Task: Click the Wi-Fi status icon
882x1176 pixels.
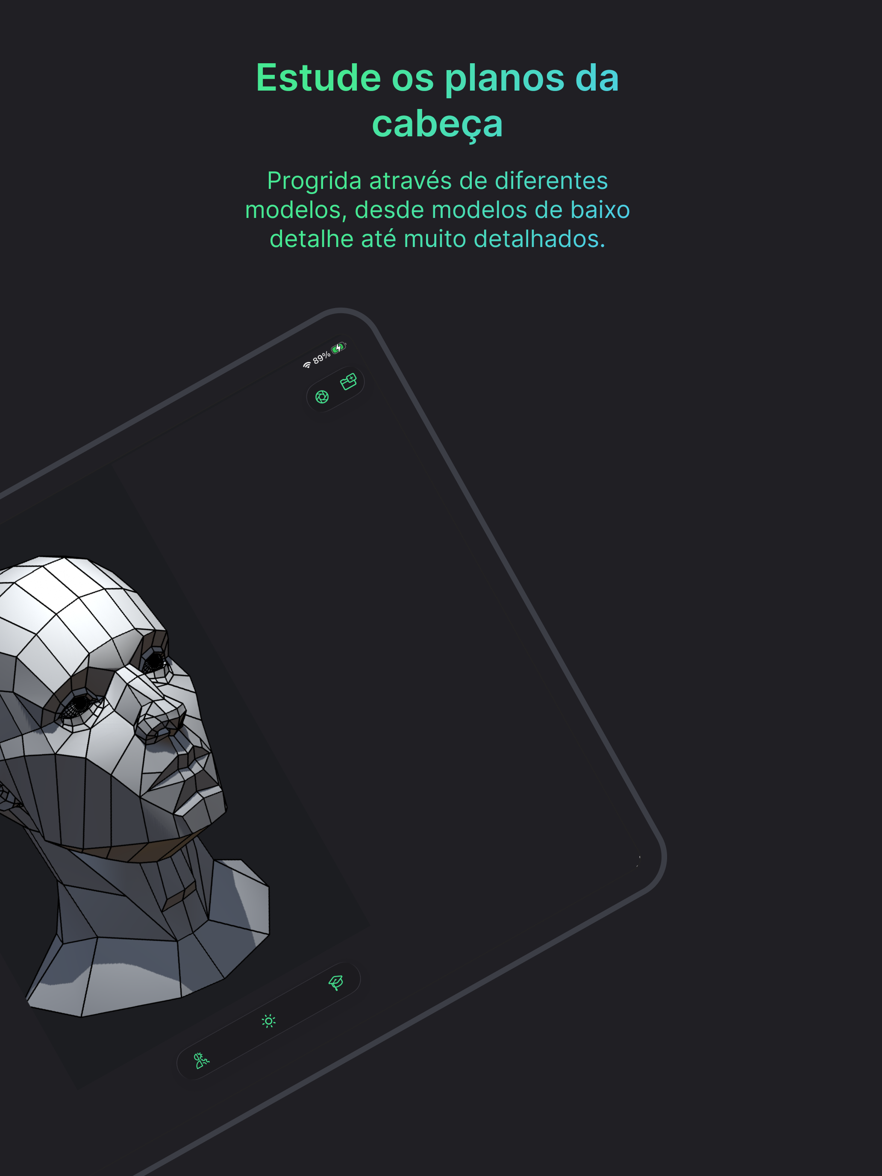Action: 307,365
